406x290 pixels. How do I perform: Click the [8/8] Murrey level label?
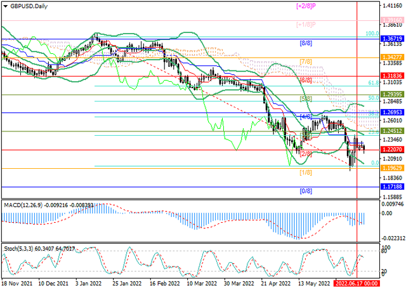click(x=305, y=43)
